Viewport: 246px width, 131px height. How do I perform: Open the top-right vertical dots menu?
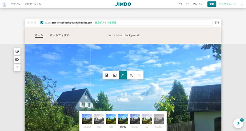(242, 4)
